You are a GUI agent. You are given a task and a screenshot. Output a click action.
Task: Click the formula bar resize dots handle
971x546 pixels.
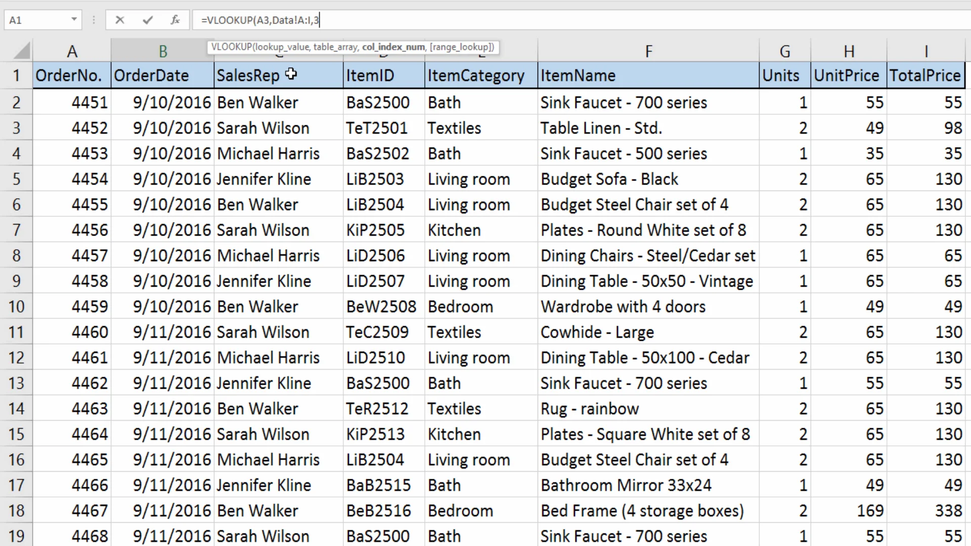94,20
